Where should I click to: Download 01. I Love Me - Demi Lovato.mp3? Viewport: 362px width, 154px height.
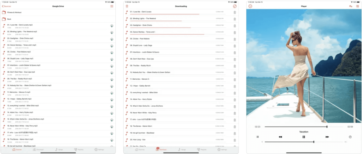[x=111, y=26]
